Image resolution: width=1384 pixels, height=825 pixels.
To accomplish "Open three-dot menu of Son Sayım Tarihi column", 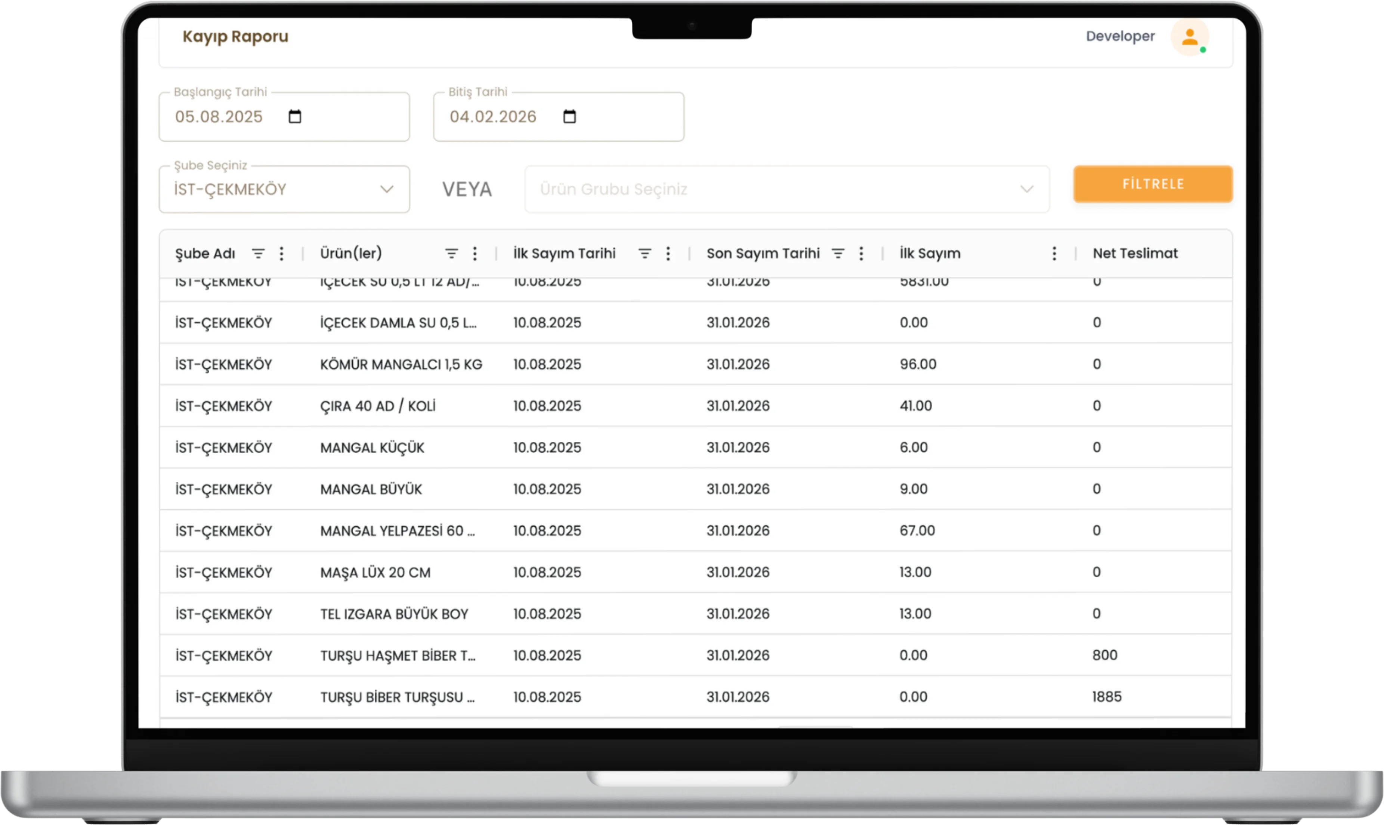I will [x=861, y=253].
